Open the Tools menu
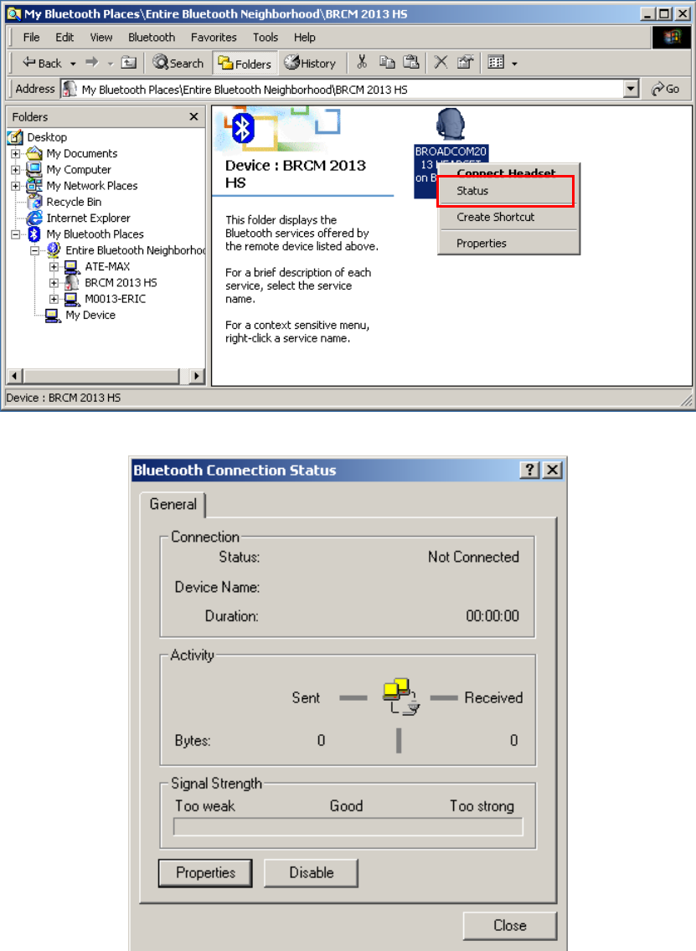This screenshot has width=696, height=951. click(266, 38)
